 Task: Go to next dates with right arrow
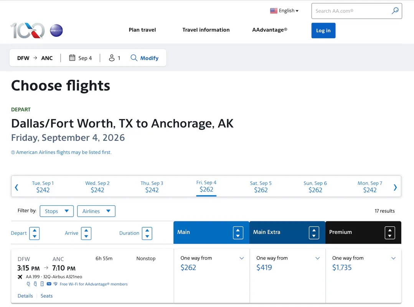point(395,187)
